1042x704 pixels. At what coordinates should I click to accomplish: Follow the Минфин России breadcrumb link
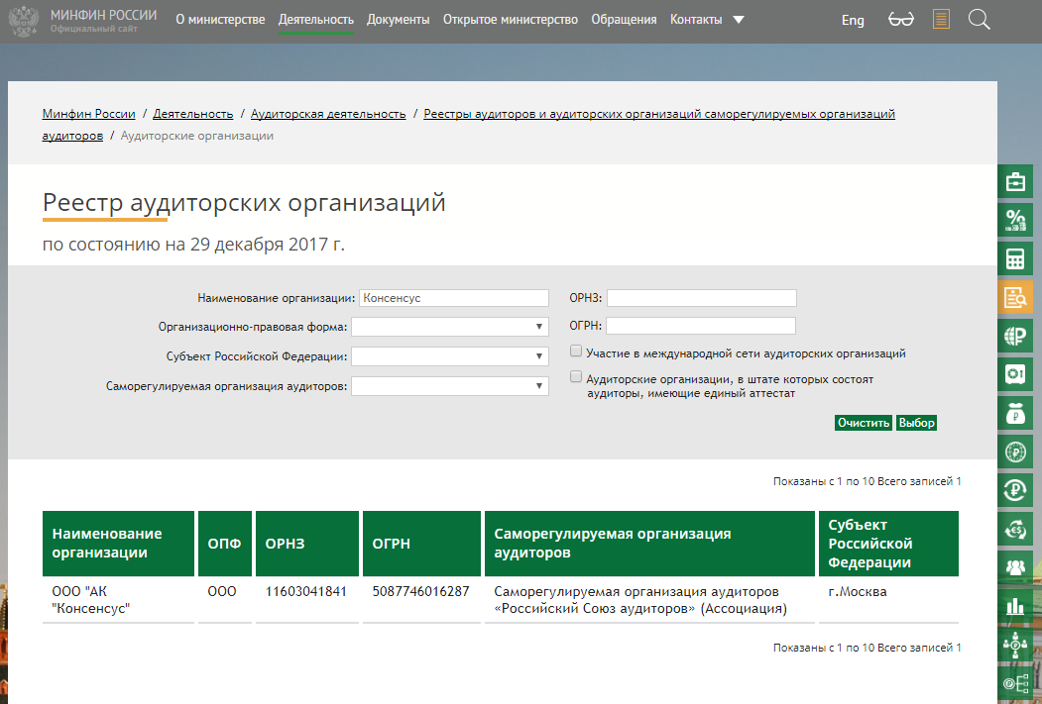88,114
